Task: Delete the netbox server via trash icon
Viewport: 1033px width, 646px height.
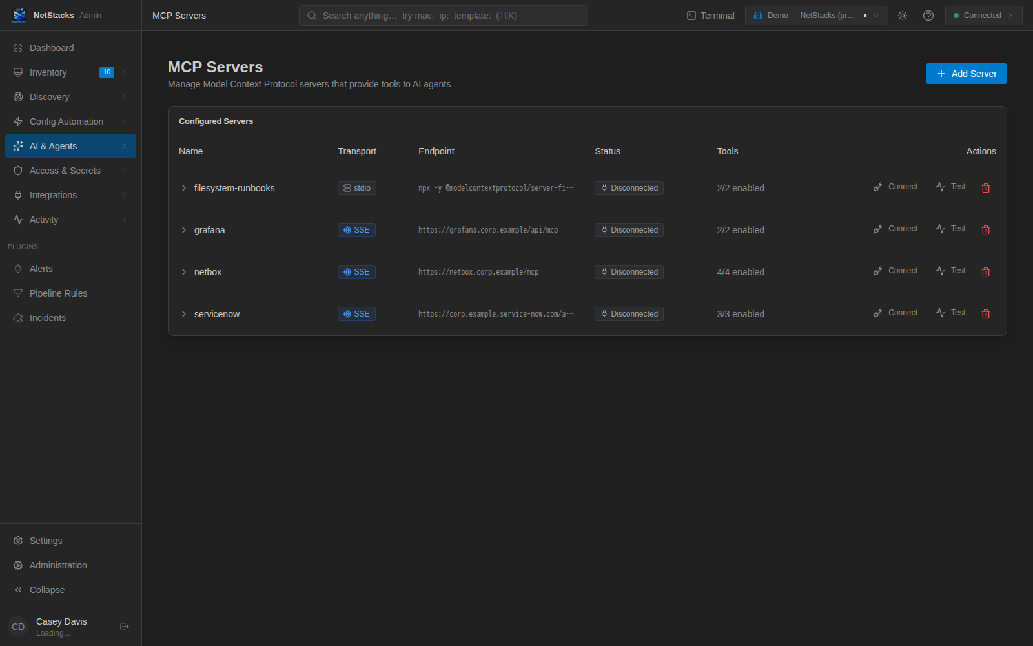Action: [986, 272]
